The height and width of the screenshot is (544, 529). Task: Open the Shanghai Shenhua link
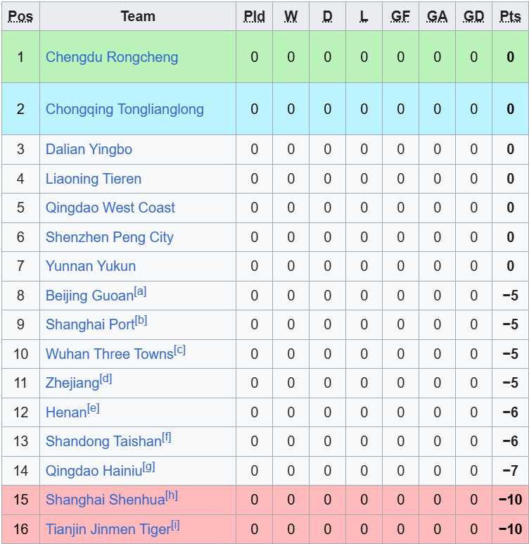[105, 500]
